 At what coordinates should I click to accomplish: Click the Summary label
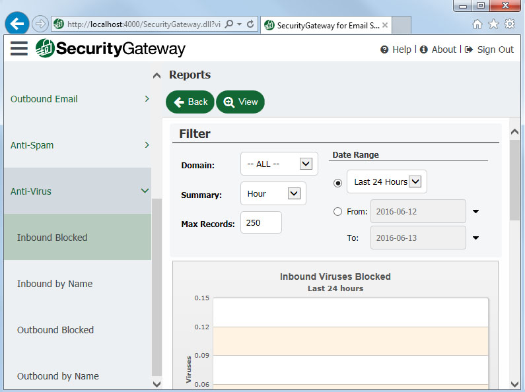[x=201, y=195]
